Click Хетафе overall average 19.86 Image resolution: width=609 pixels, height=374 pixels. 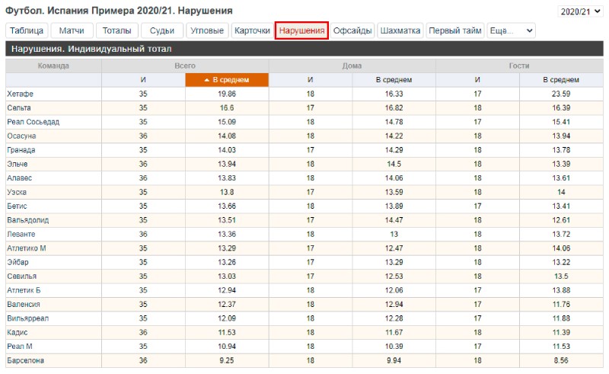coord(227,94)
